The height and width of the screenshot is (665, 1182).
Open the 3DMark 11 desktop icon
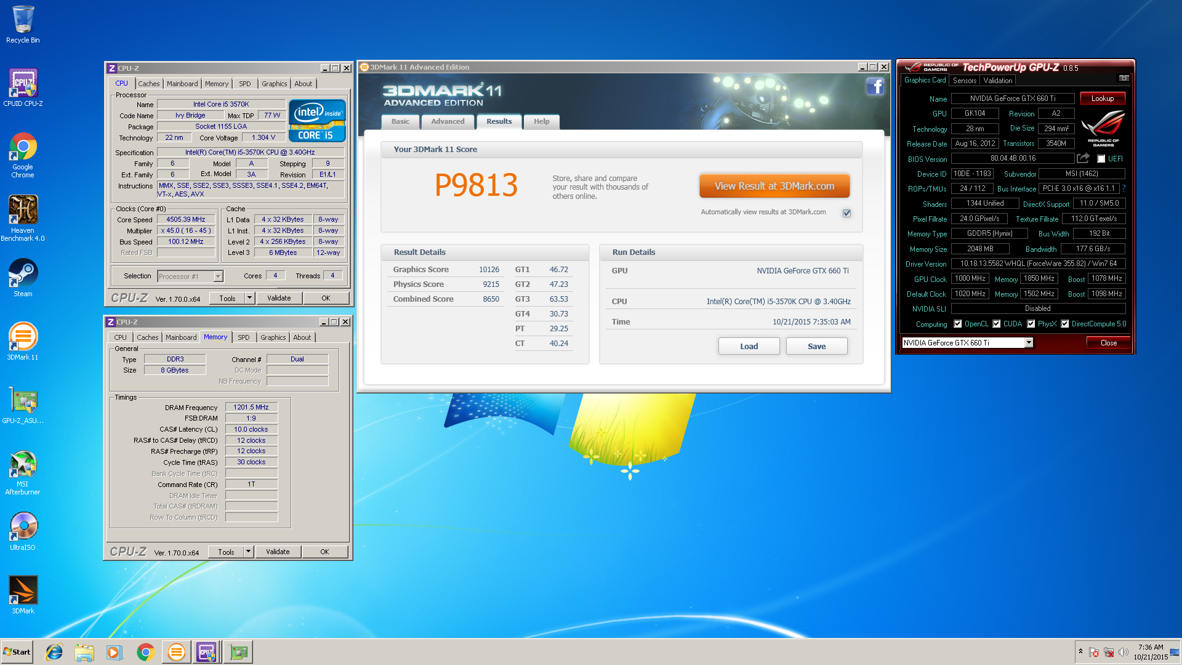[x=23, y=341]
